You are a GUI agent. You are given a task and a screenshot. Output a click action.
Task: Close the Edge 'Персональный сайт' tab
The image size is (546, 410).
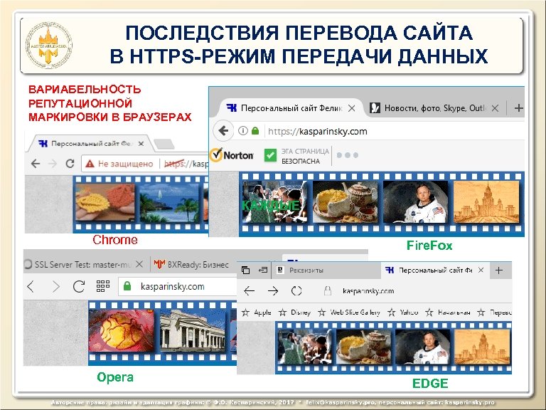481,270
